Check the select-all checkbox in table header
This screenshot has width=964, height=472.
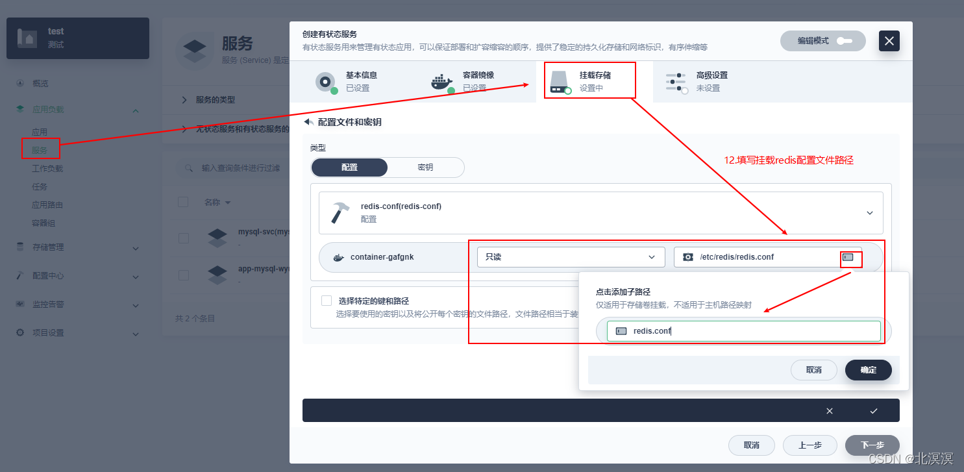pos(183,202)
